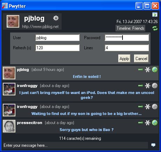Click the Lines input box
This screenshot has height=152, width=161.
pos(127,48)
